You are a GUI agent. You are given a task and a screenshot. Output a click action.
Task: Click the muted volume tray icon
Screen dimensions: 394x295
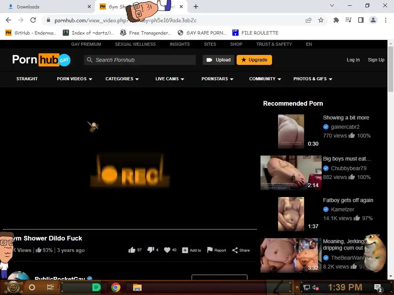pyautogui.click(x=316, y=288)
